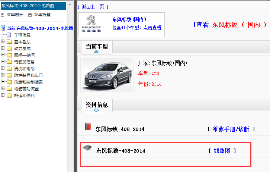This screenshot has height=172, width=270.
Task: Click the Peugeot lion logo
Action: [x=91, y=20]
